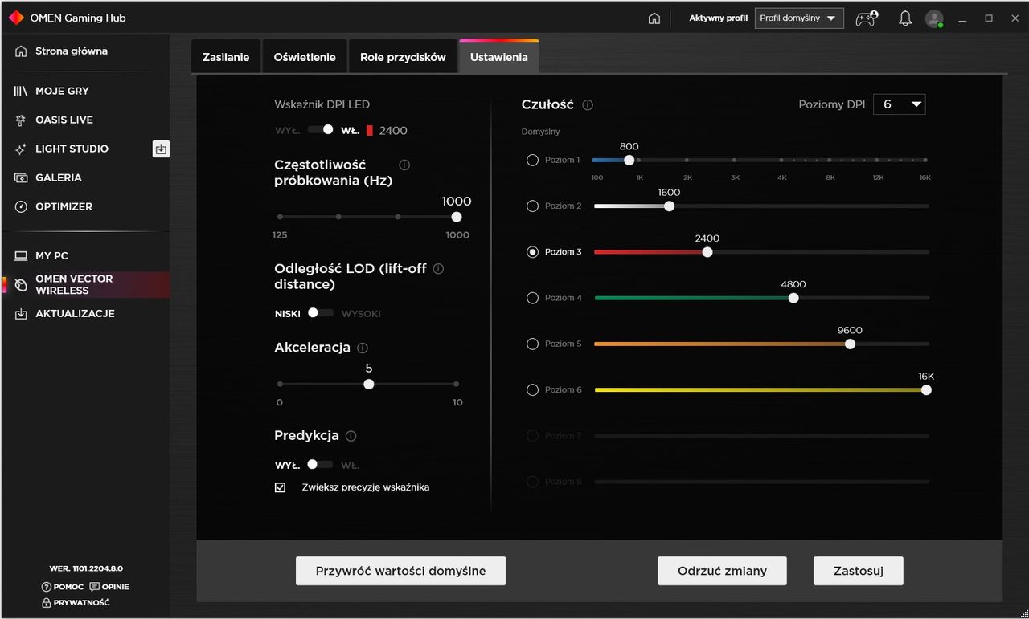Image resolution: width=1029 pixels, height=619 pixels.
Task: Click the Oasis Live icon
Action: point(21,120)
